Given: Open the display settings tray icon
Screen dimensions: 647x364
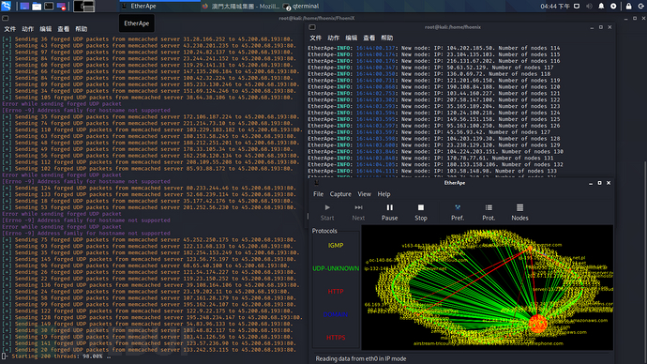Looking at the screenshot, I should pos(577,7).
